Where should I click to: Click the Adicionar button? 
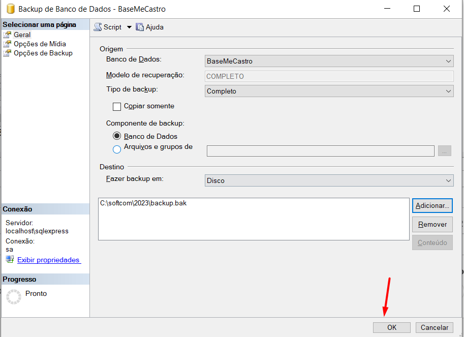point(432,206)
